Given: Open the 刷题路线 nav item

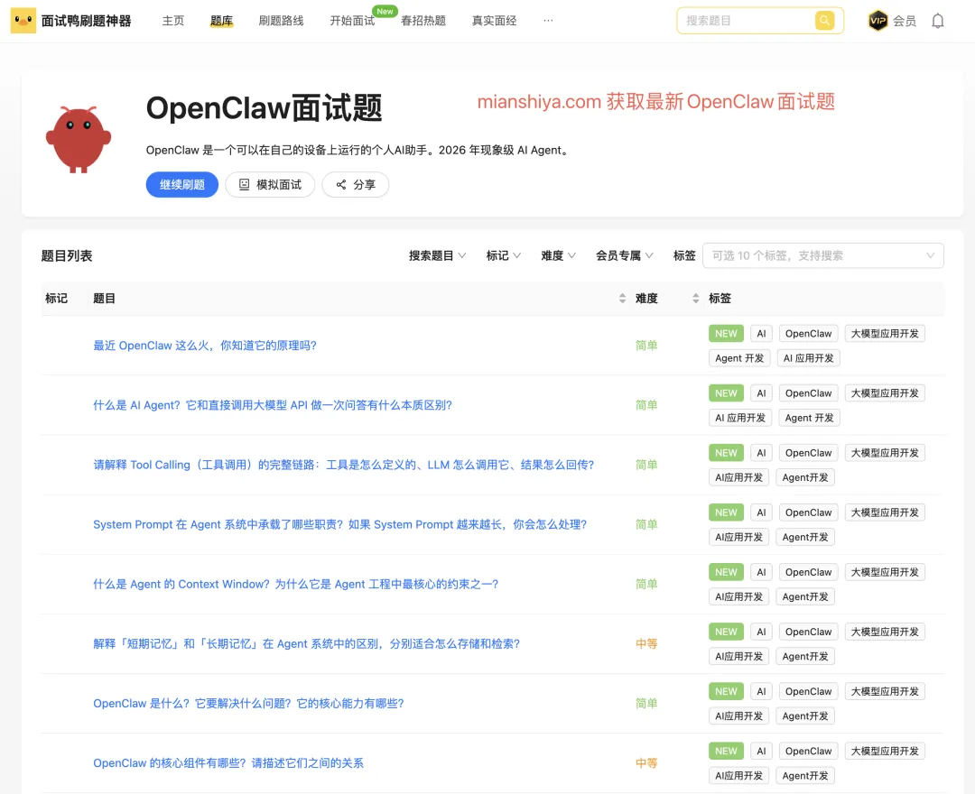Looking at the screenshot, I should [x=281, y=21].
